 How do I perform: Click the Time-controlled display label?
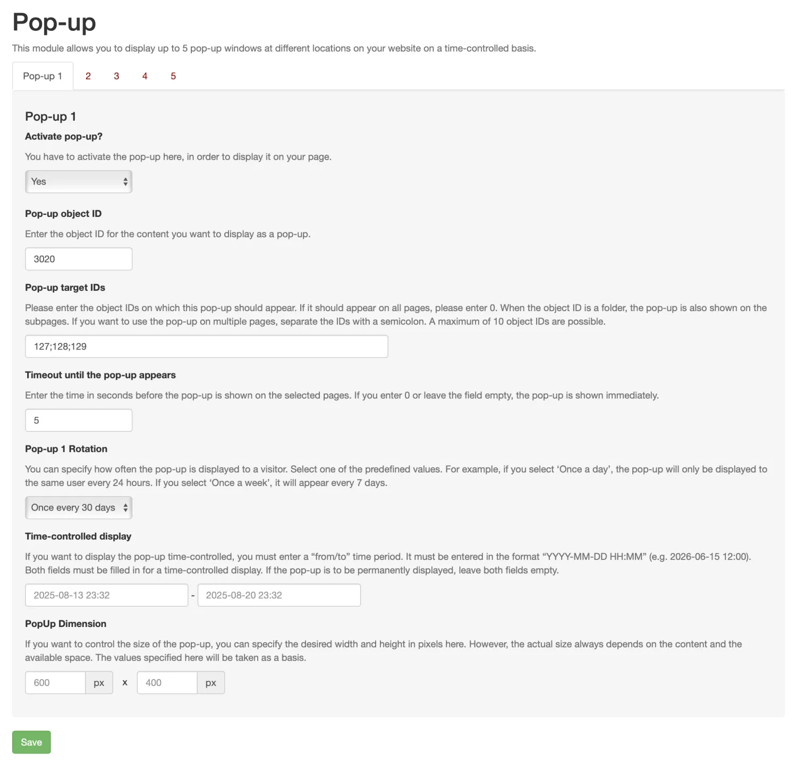point(78,537)
